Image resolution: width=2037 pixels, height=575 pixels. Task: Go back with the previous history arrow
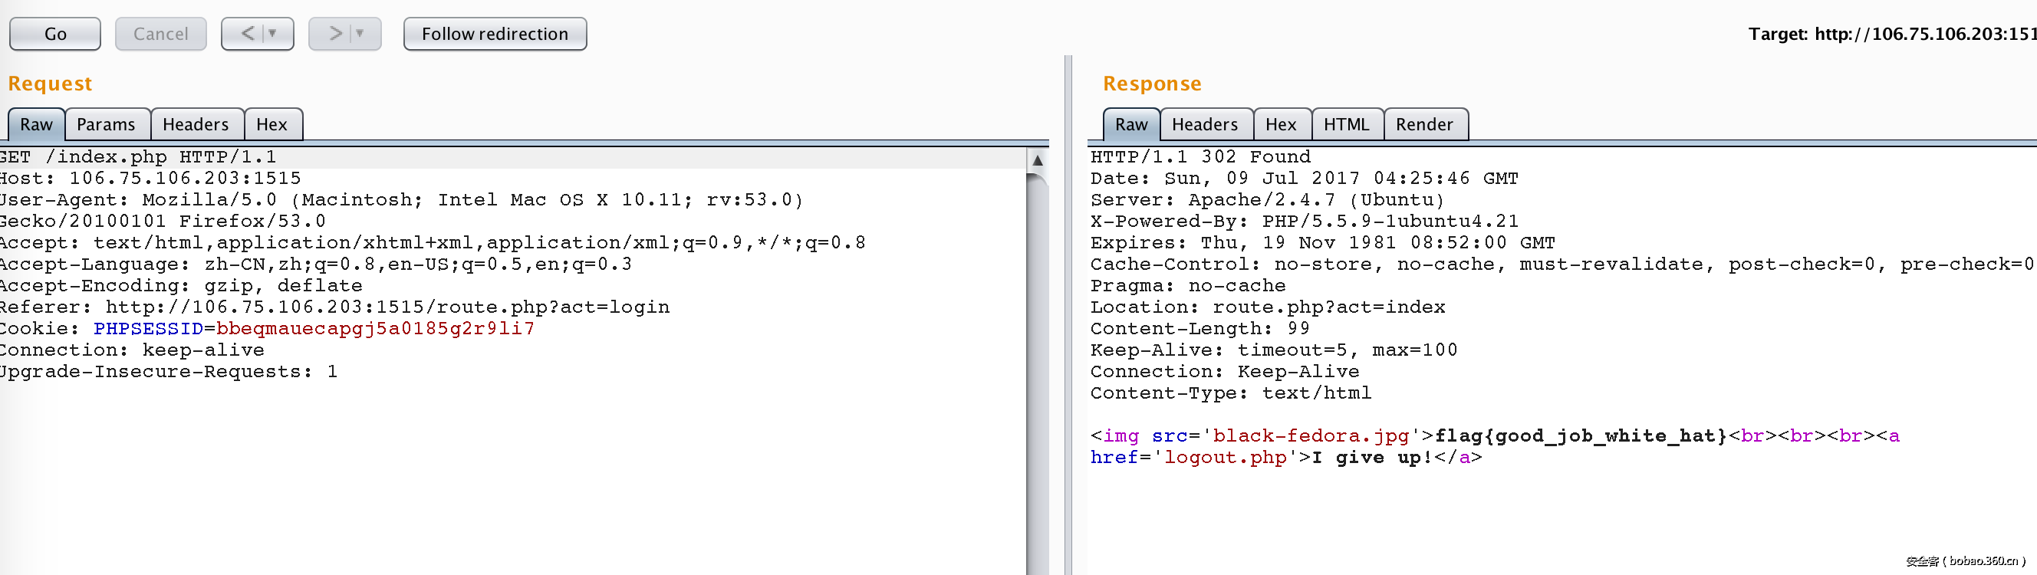coord(248,34)
